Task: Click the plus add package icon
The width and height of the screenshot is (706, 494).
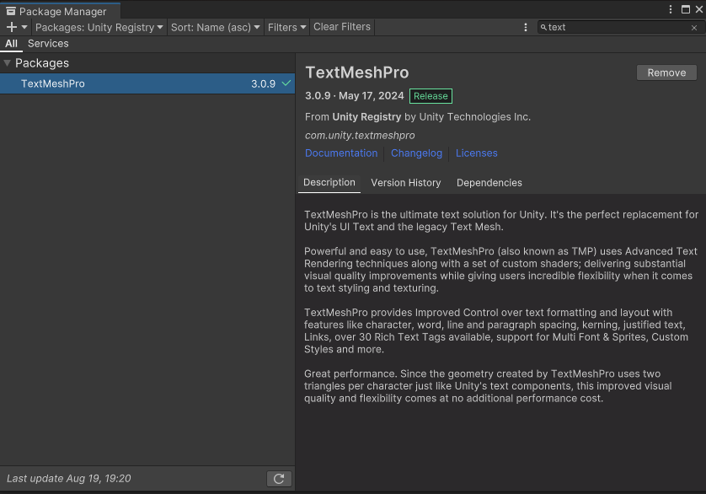Action: coord(11,27)
